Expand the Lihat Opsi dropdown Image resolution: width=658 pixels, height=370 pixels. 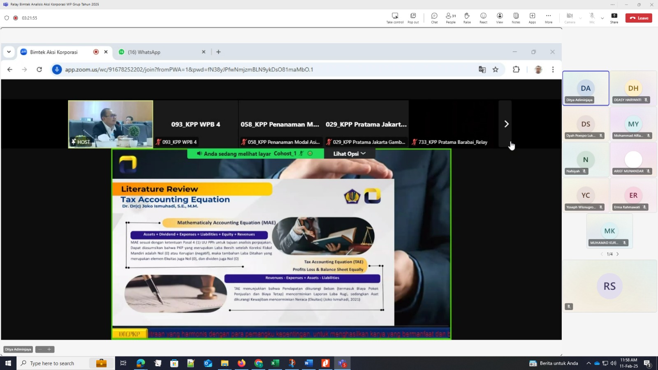point(349,154)
